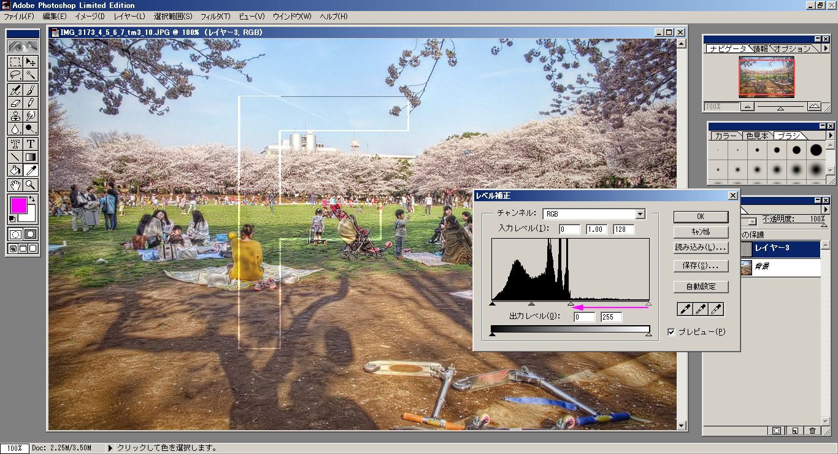Click the 保存(S) save button

[x=699, y=266]
